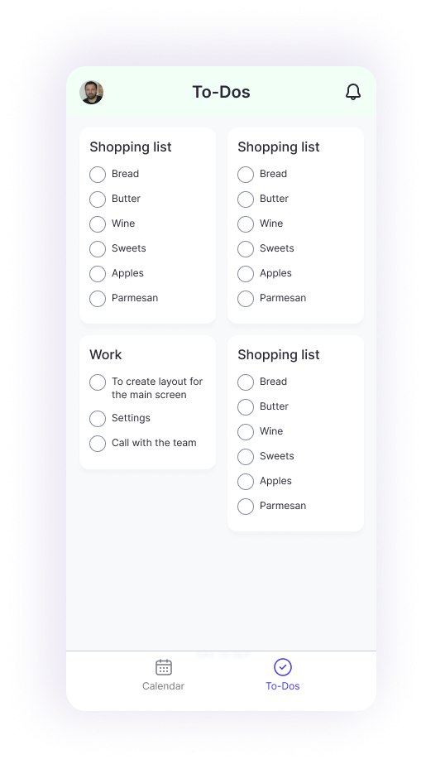The height and width of the screenshot is (764, 426).
Task: Mark the Settings task as done
Action: click(x=98, y=419)
